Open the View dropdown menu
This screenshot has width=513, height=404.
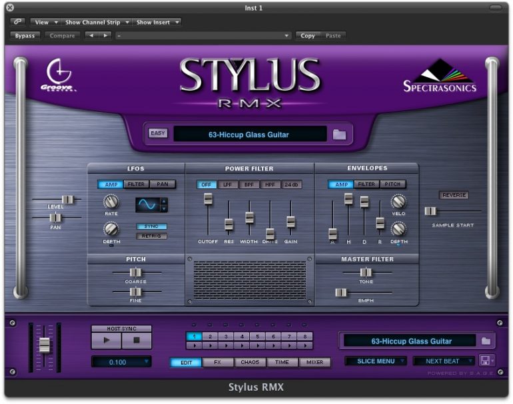point(45,22)
